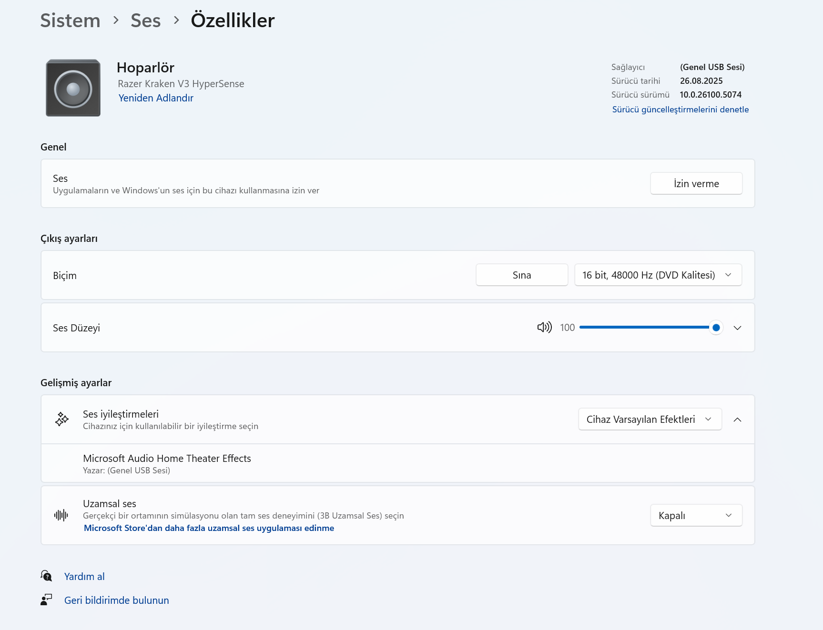Set the Ses Düzeyi volume slider
Viewport: 823px width, 630px height.
650,327
